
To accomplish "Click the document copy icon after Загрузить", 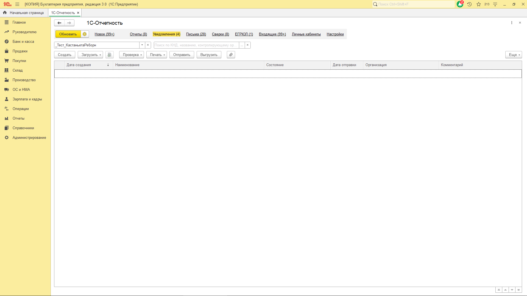I will [109, 55].
